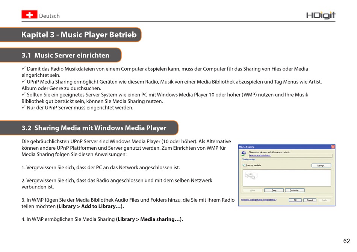Click the greyed-out Apply button
Screen dimensions: 357x252
point(324,200)
